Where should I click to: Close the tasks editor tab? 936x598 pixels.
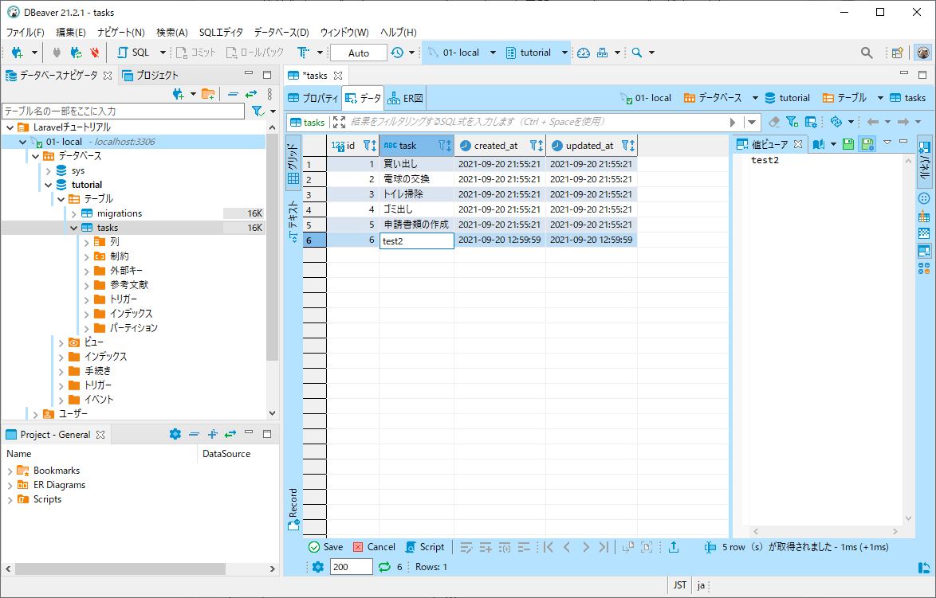(338, 75)
